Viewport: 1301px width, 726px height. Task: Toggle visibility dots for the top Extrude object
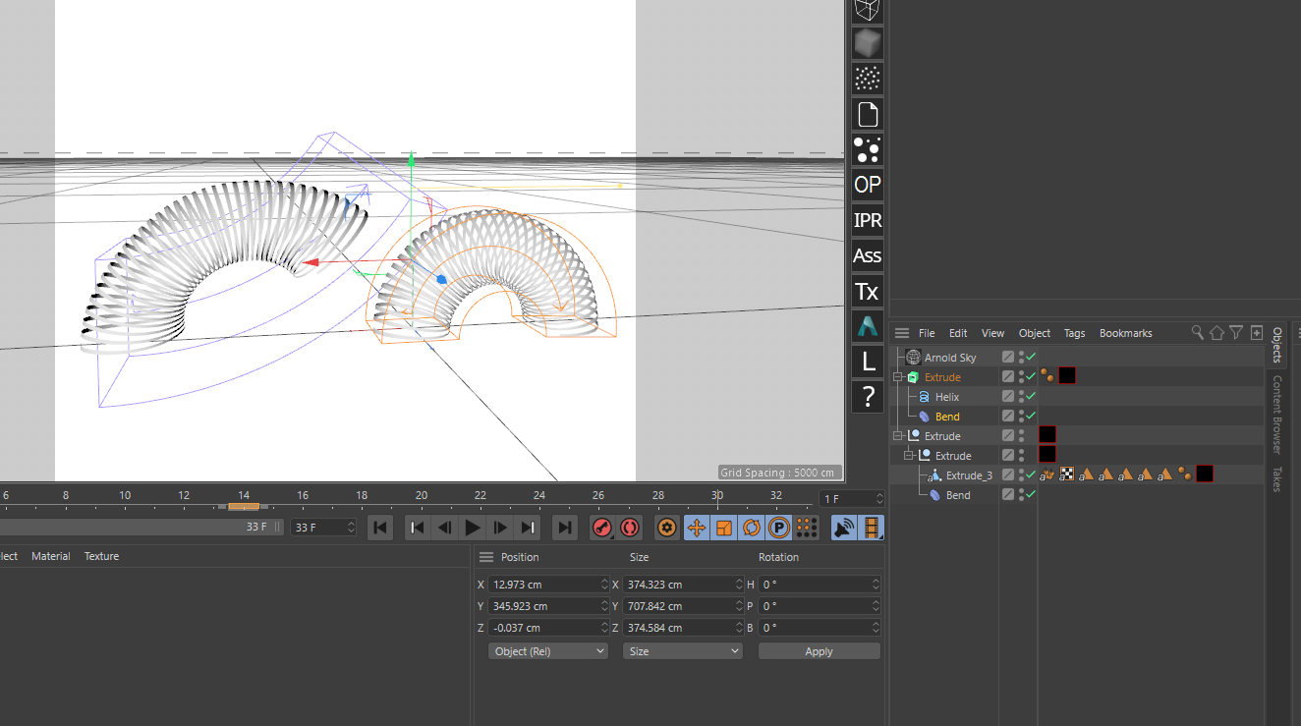click(x=1021, y=377)
